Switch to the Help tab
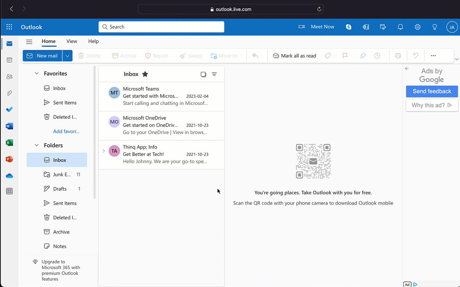460x287 pixels. [x=93, y=41]
